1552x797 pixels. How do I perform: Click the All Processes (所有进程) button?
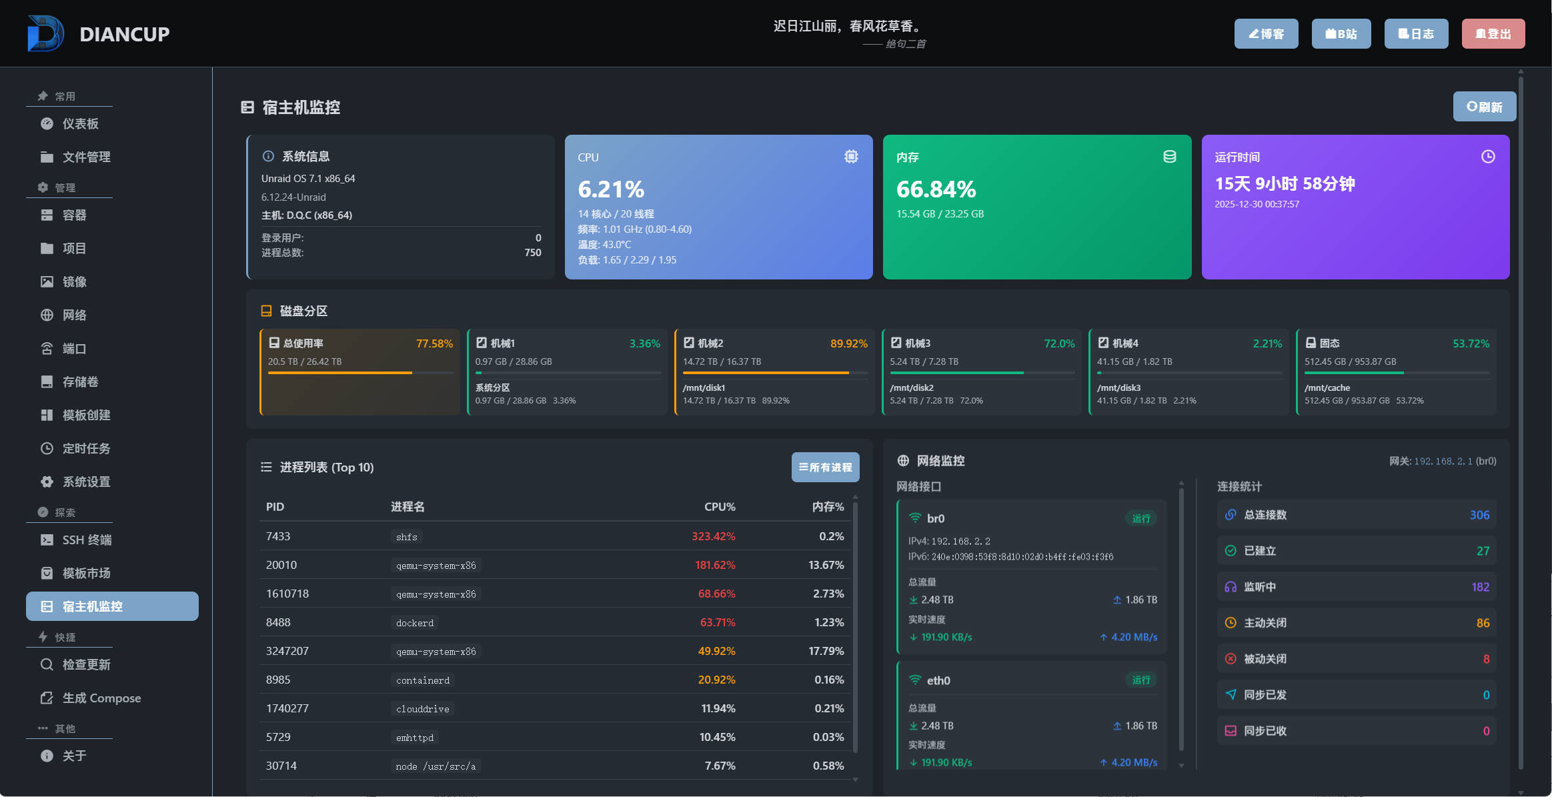click(825, 467)
